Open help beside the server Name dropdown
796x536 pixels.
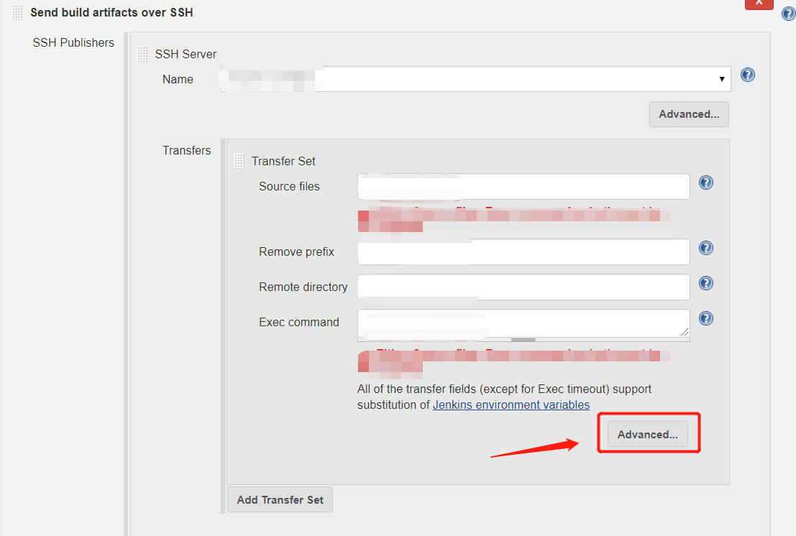click(x=747, y=74)
